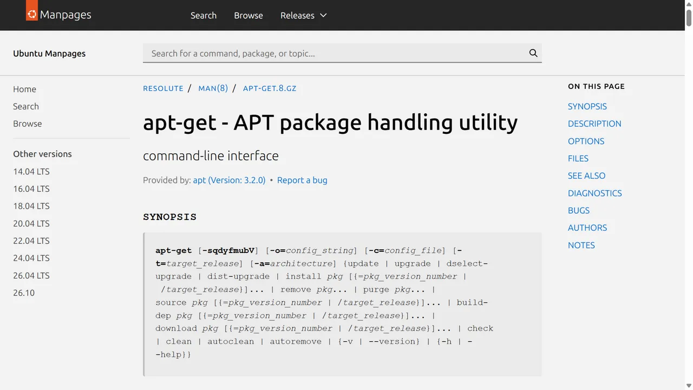Open the Browse item in top navigation
The height and width of the screenshot is (390, 693).
[x=249, y=15]
